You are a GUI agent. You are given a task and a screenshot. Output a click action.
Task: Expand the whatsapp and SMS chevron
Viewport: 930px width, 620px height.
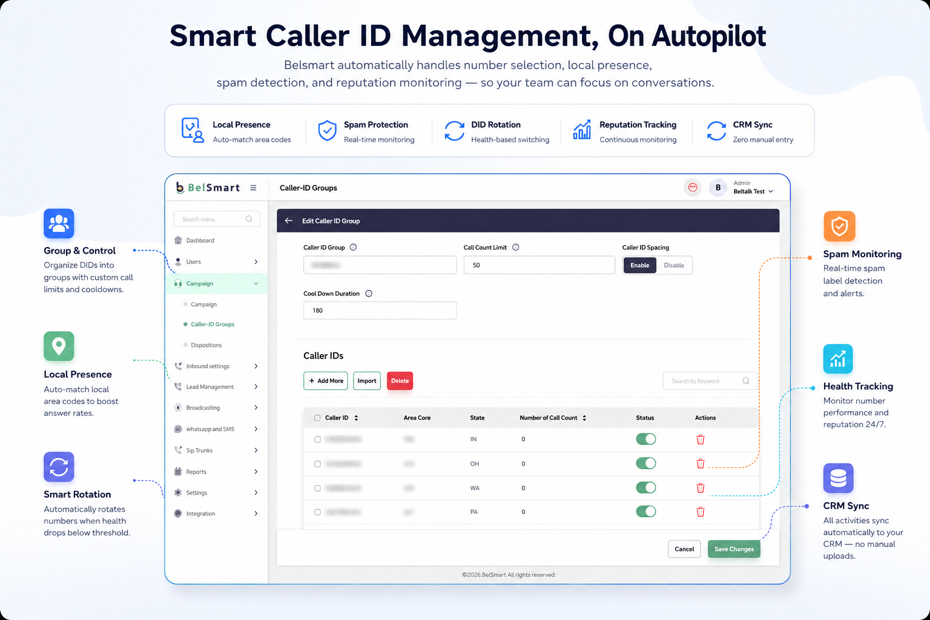tap(256, 429)
